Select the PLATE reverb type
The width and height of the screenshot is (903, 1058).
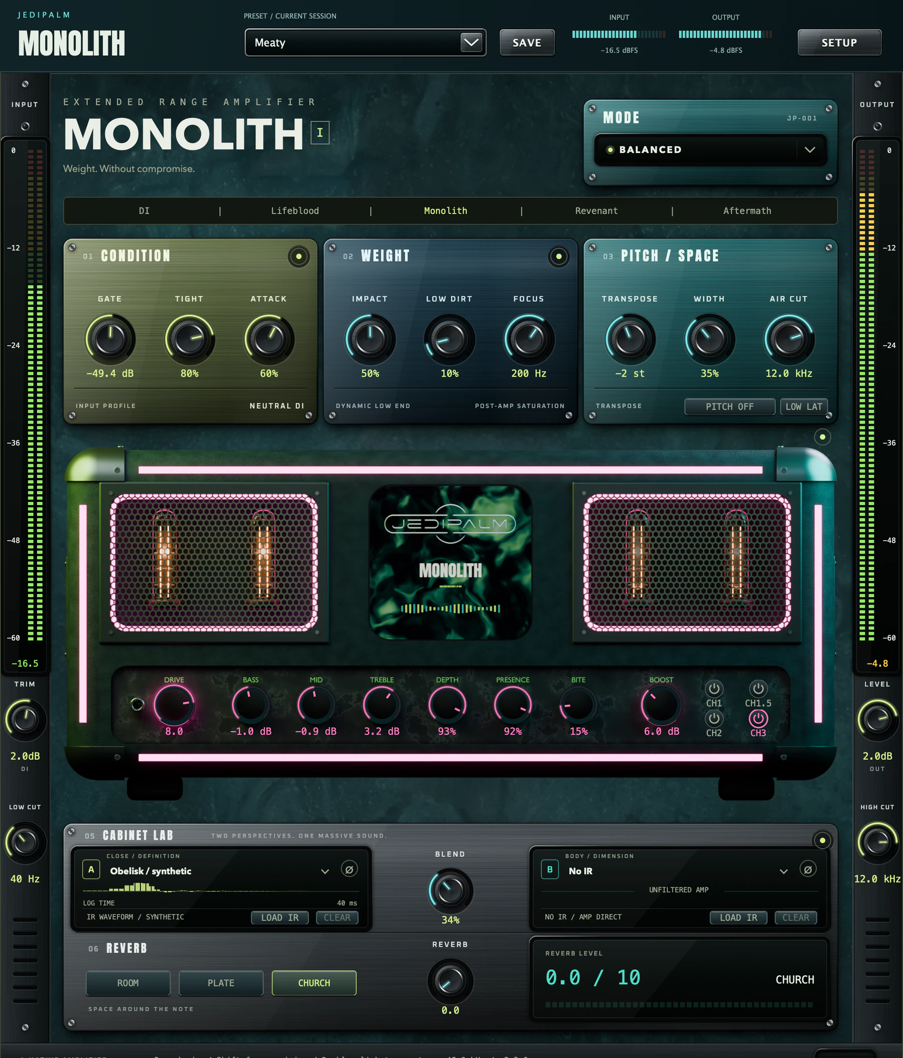(x=221, y=983)
